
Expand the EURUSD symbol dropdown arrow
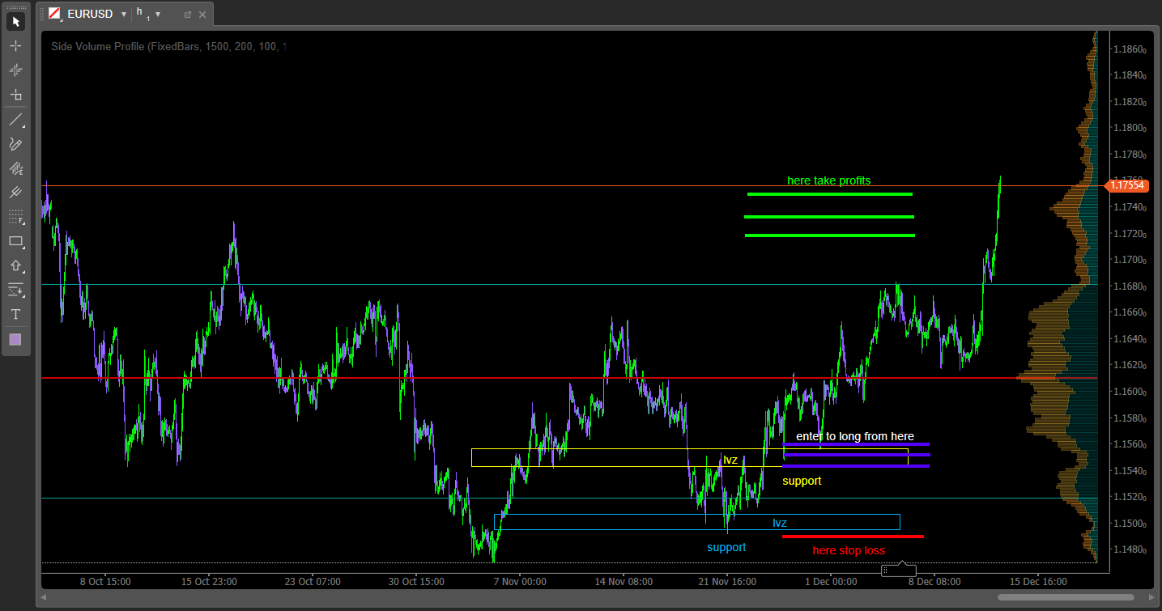123,15
